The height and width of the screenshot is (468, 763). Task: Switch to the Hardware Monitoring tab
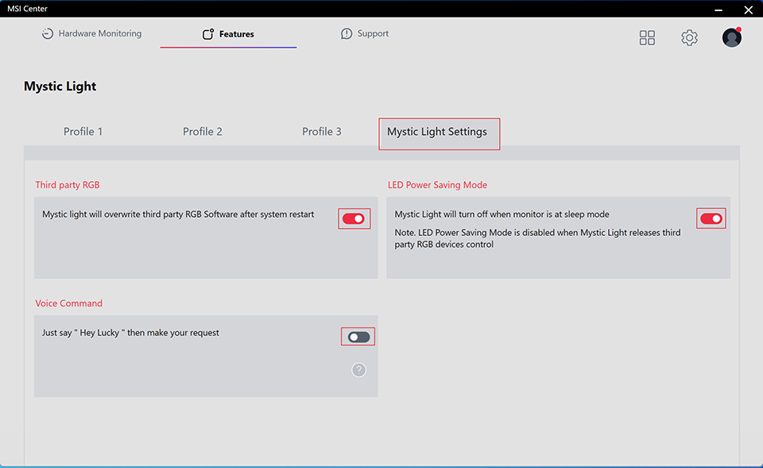click(92, 33)
